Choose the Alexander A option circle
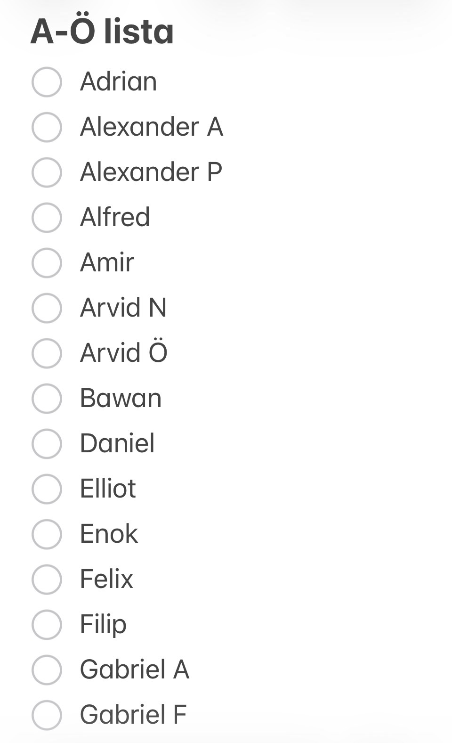452x743 pixels. pyautogui.click(x=47, y=127)
